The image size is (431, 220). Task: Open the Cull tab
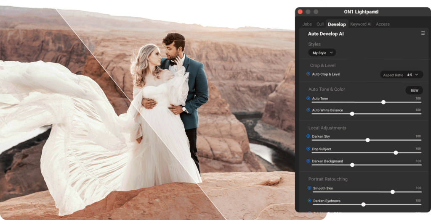tap(320, 24)
